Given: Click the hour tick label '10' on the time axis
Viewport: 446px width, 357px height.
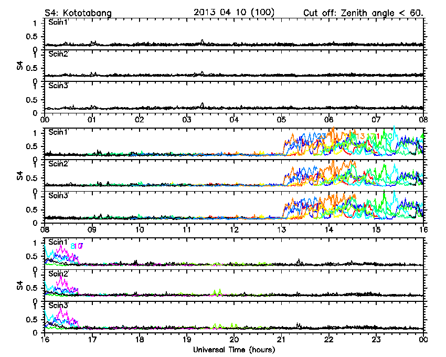Looking at the screenshot, I should pos(140,229).
